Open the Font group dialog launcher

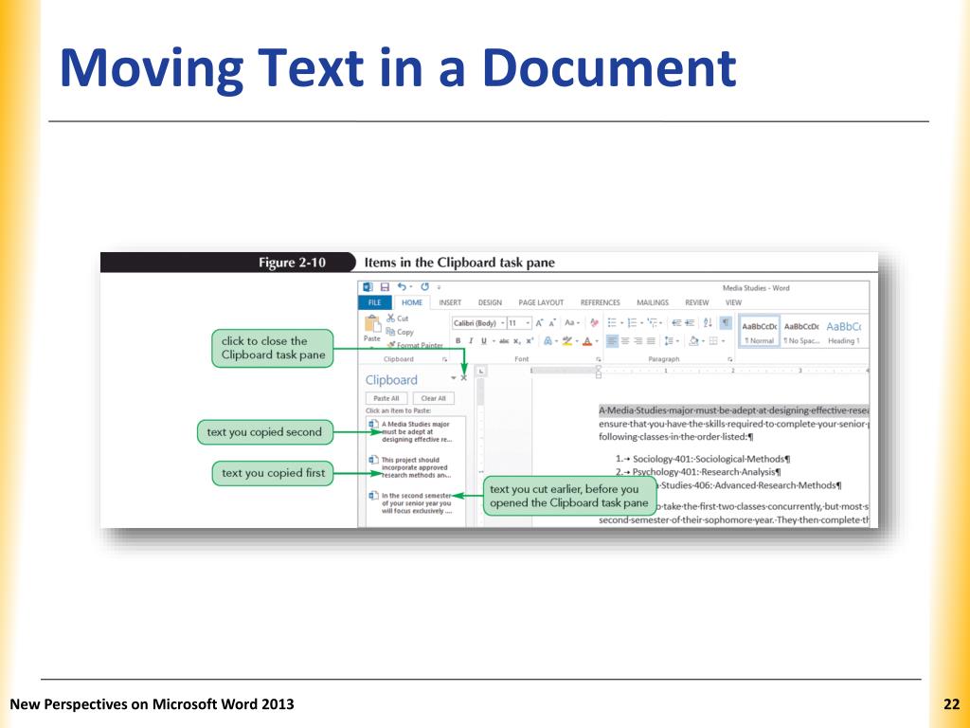tap(599, 359)
